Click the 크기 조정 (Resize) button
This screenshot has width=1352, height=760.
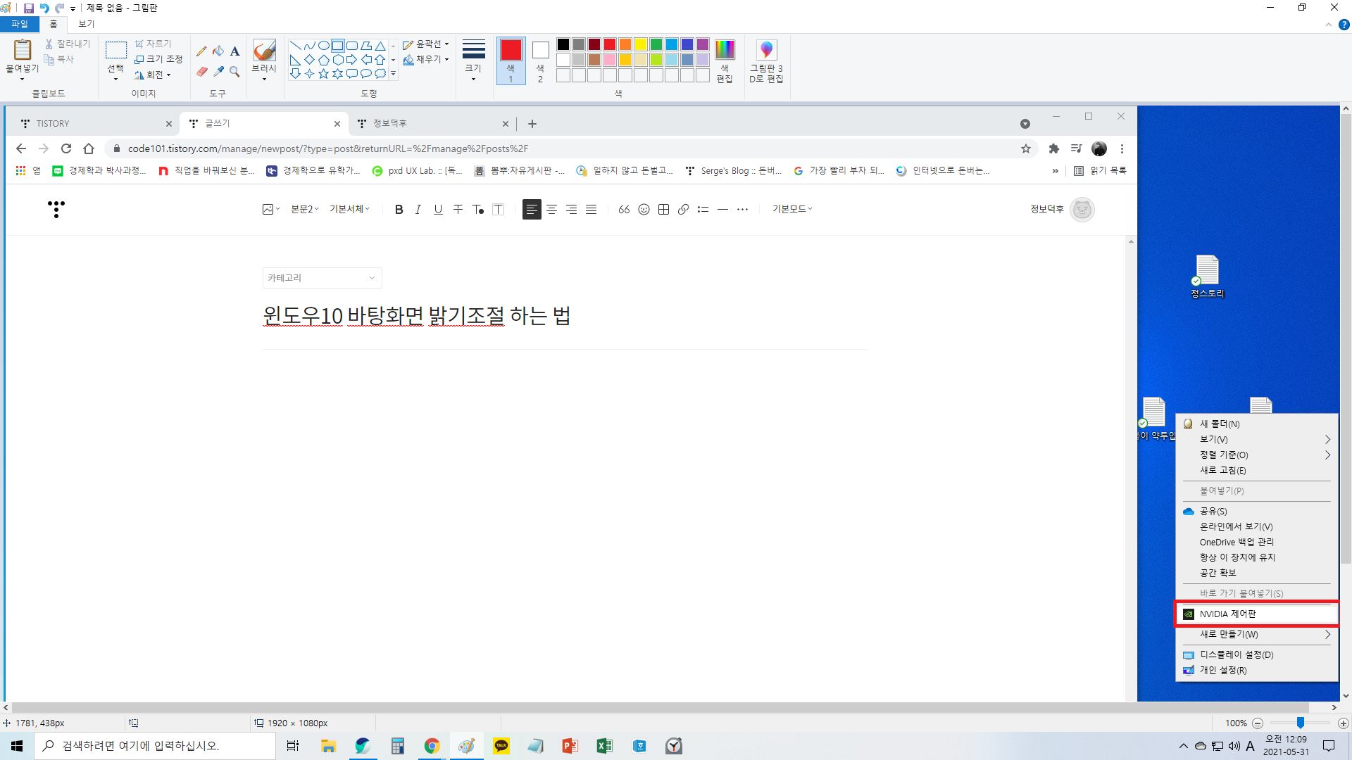point(158,59)
